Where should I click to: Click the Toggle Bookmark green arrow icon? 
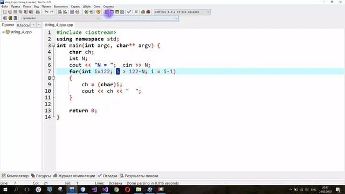pos(86,12)
